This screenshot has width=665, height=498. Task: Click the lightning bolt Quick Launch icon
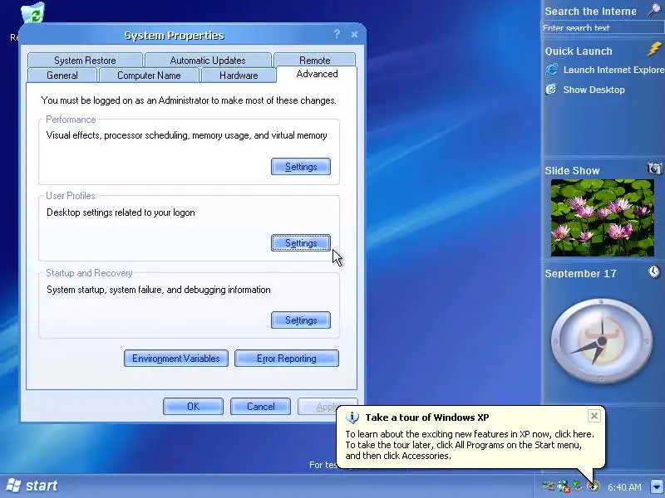[654, 50]
